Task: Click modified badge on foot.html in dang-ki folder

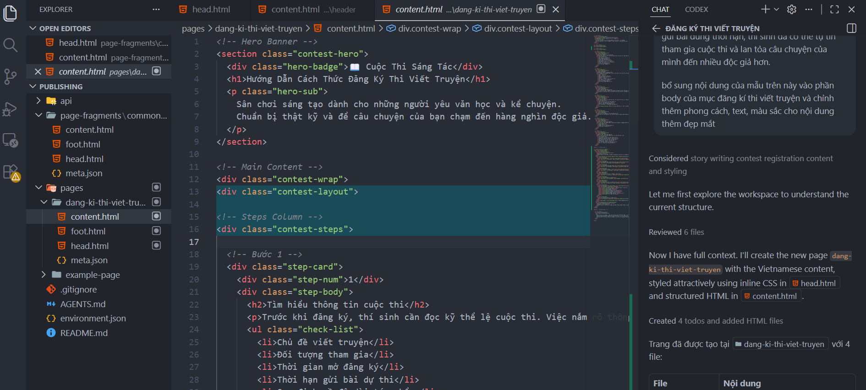Action: point(156,231)
